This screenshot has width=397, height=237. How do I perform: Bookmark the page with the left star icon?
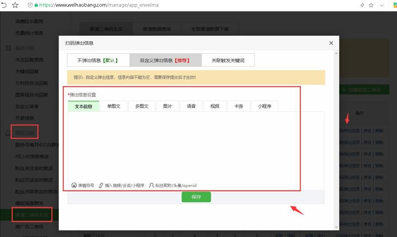tap(15, 5)
